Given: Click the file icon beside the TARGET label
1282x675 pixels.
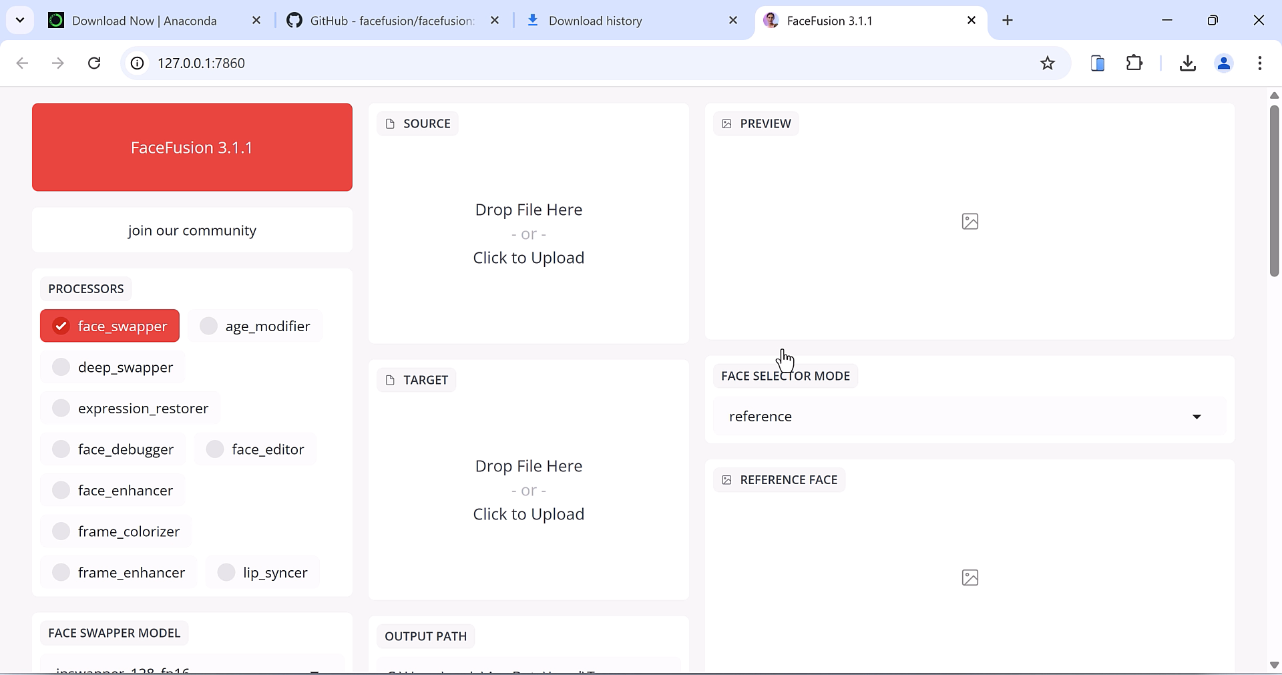Looking at the screenshot, I should tap(391, 380).
